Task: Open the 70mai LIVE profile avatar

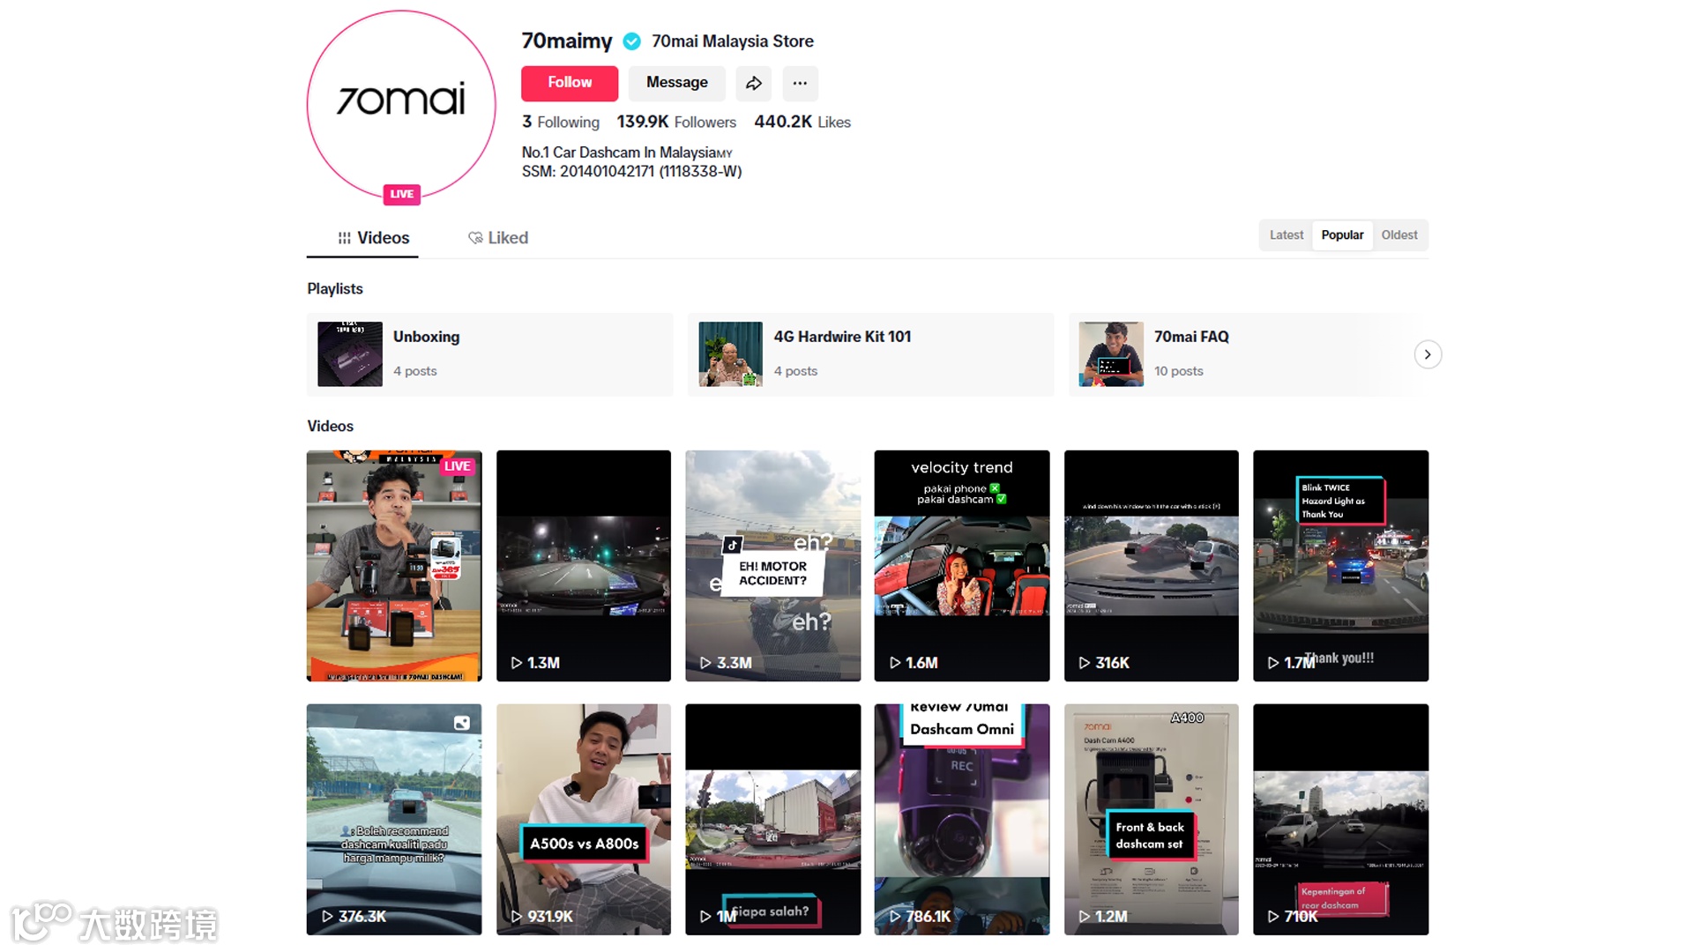Action: (x=401, y=101)
